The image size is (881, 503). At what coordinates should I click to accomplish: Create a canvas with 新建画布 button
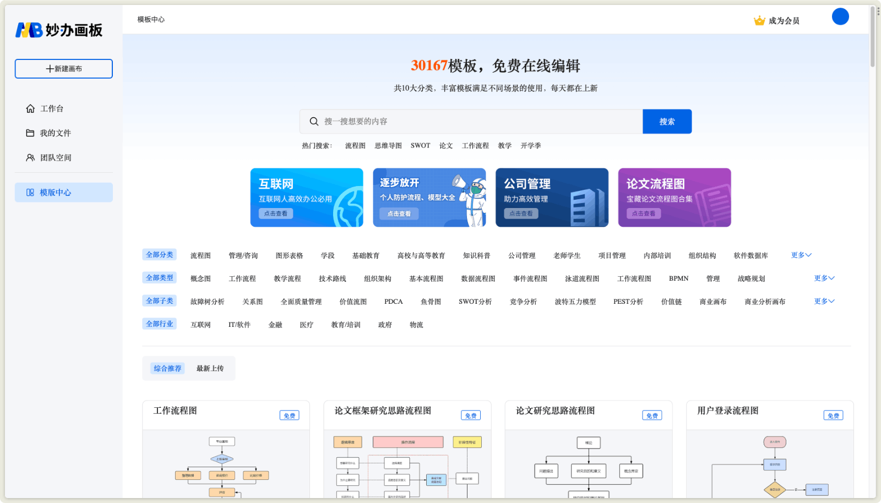64,69
